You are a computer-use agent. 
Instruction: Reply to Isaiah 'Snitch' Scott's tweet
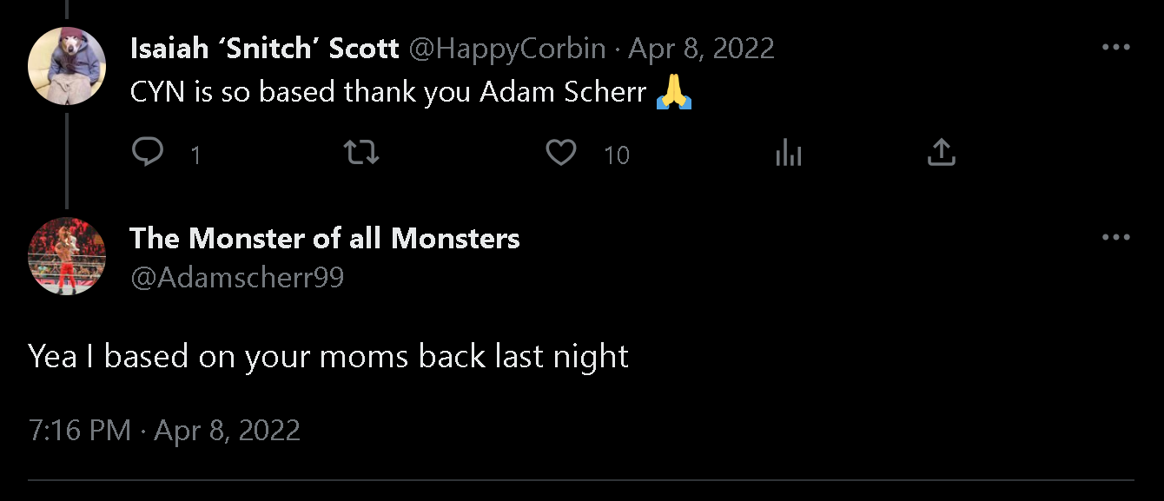point(149,154)
